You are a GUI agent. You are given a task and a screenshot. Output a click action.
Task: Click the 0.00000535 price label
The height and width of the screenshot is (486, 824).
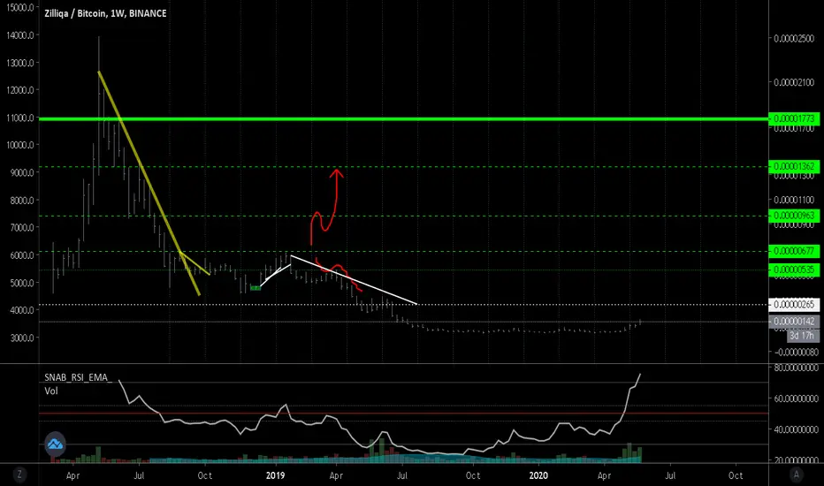click(794, 270)
